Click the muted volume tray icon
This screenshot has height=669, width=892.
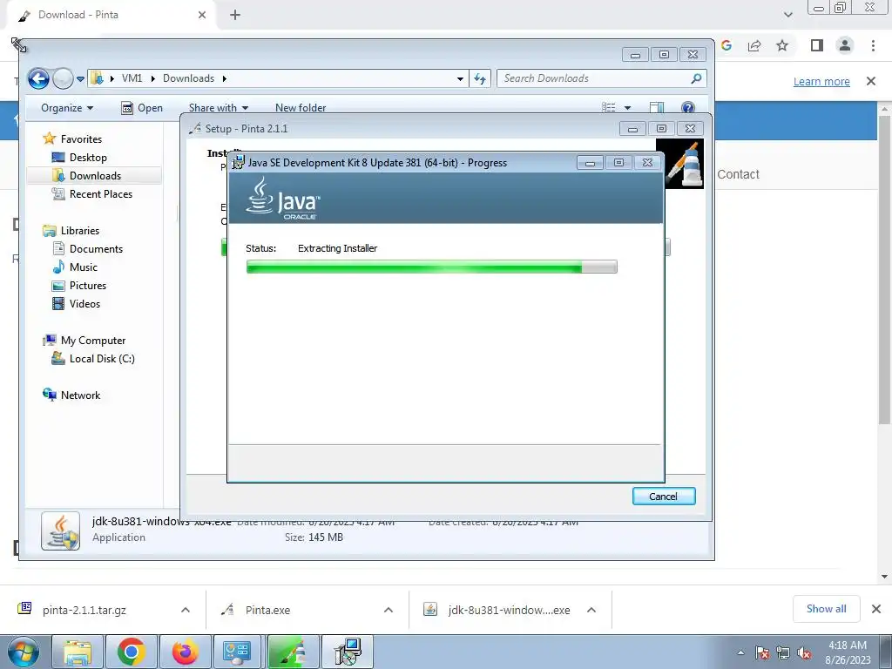click(804, 652)
